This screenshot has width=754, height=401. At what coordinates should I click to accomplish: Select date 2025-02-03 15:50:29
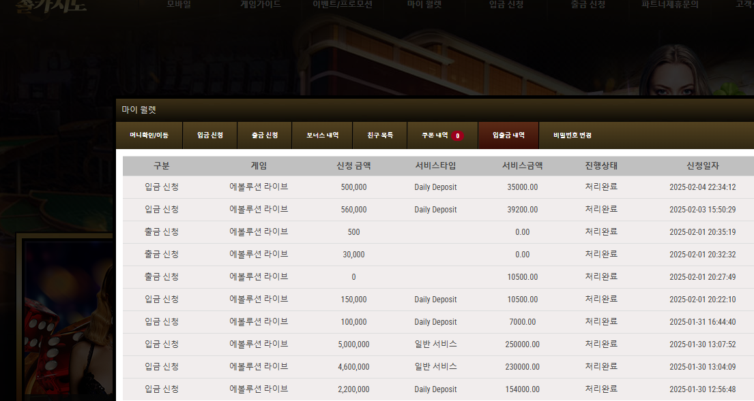point(703,210)
